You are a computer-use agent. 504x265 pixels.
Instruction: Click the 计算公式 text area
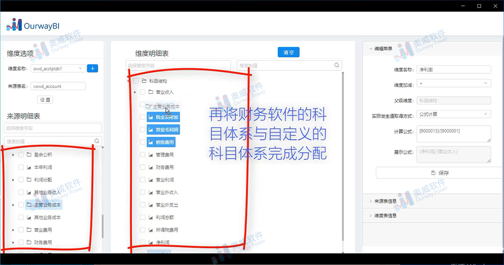tap(453, 134)
